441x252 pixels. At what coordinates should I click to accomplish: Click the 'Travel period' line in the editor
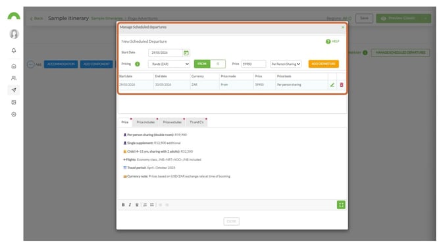pyautogui.click(x=149, y=168)
